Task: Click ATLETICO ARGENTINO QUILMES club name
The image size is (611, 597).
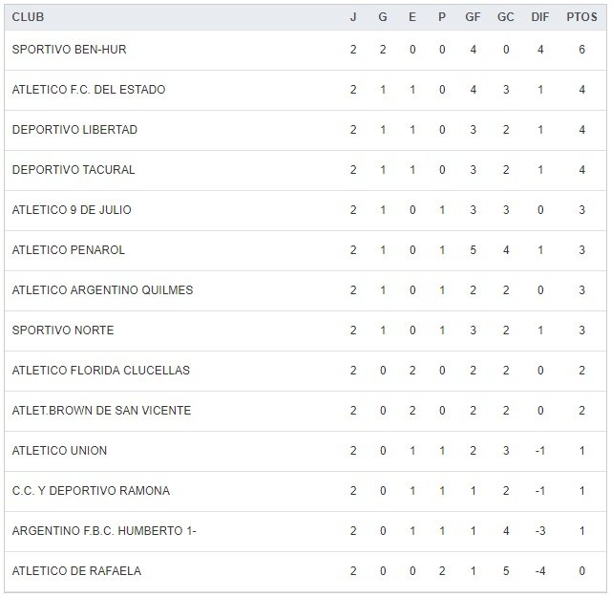Action: point(102,290)
